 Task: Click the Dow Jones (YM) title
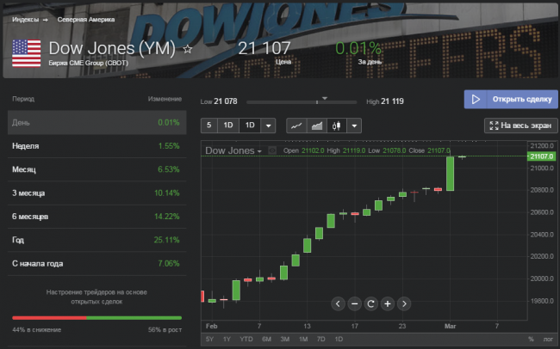(x=112, y=48)
